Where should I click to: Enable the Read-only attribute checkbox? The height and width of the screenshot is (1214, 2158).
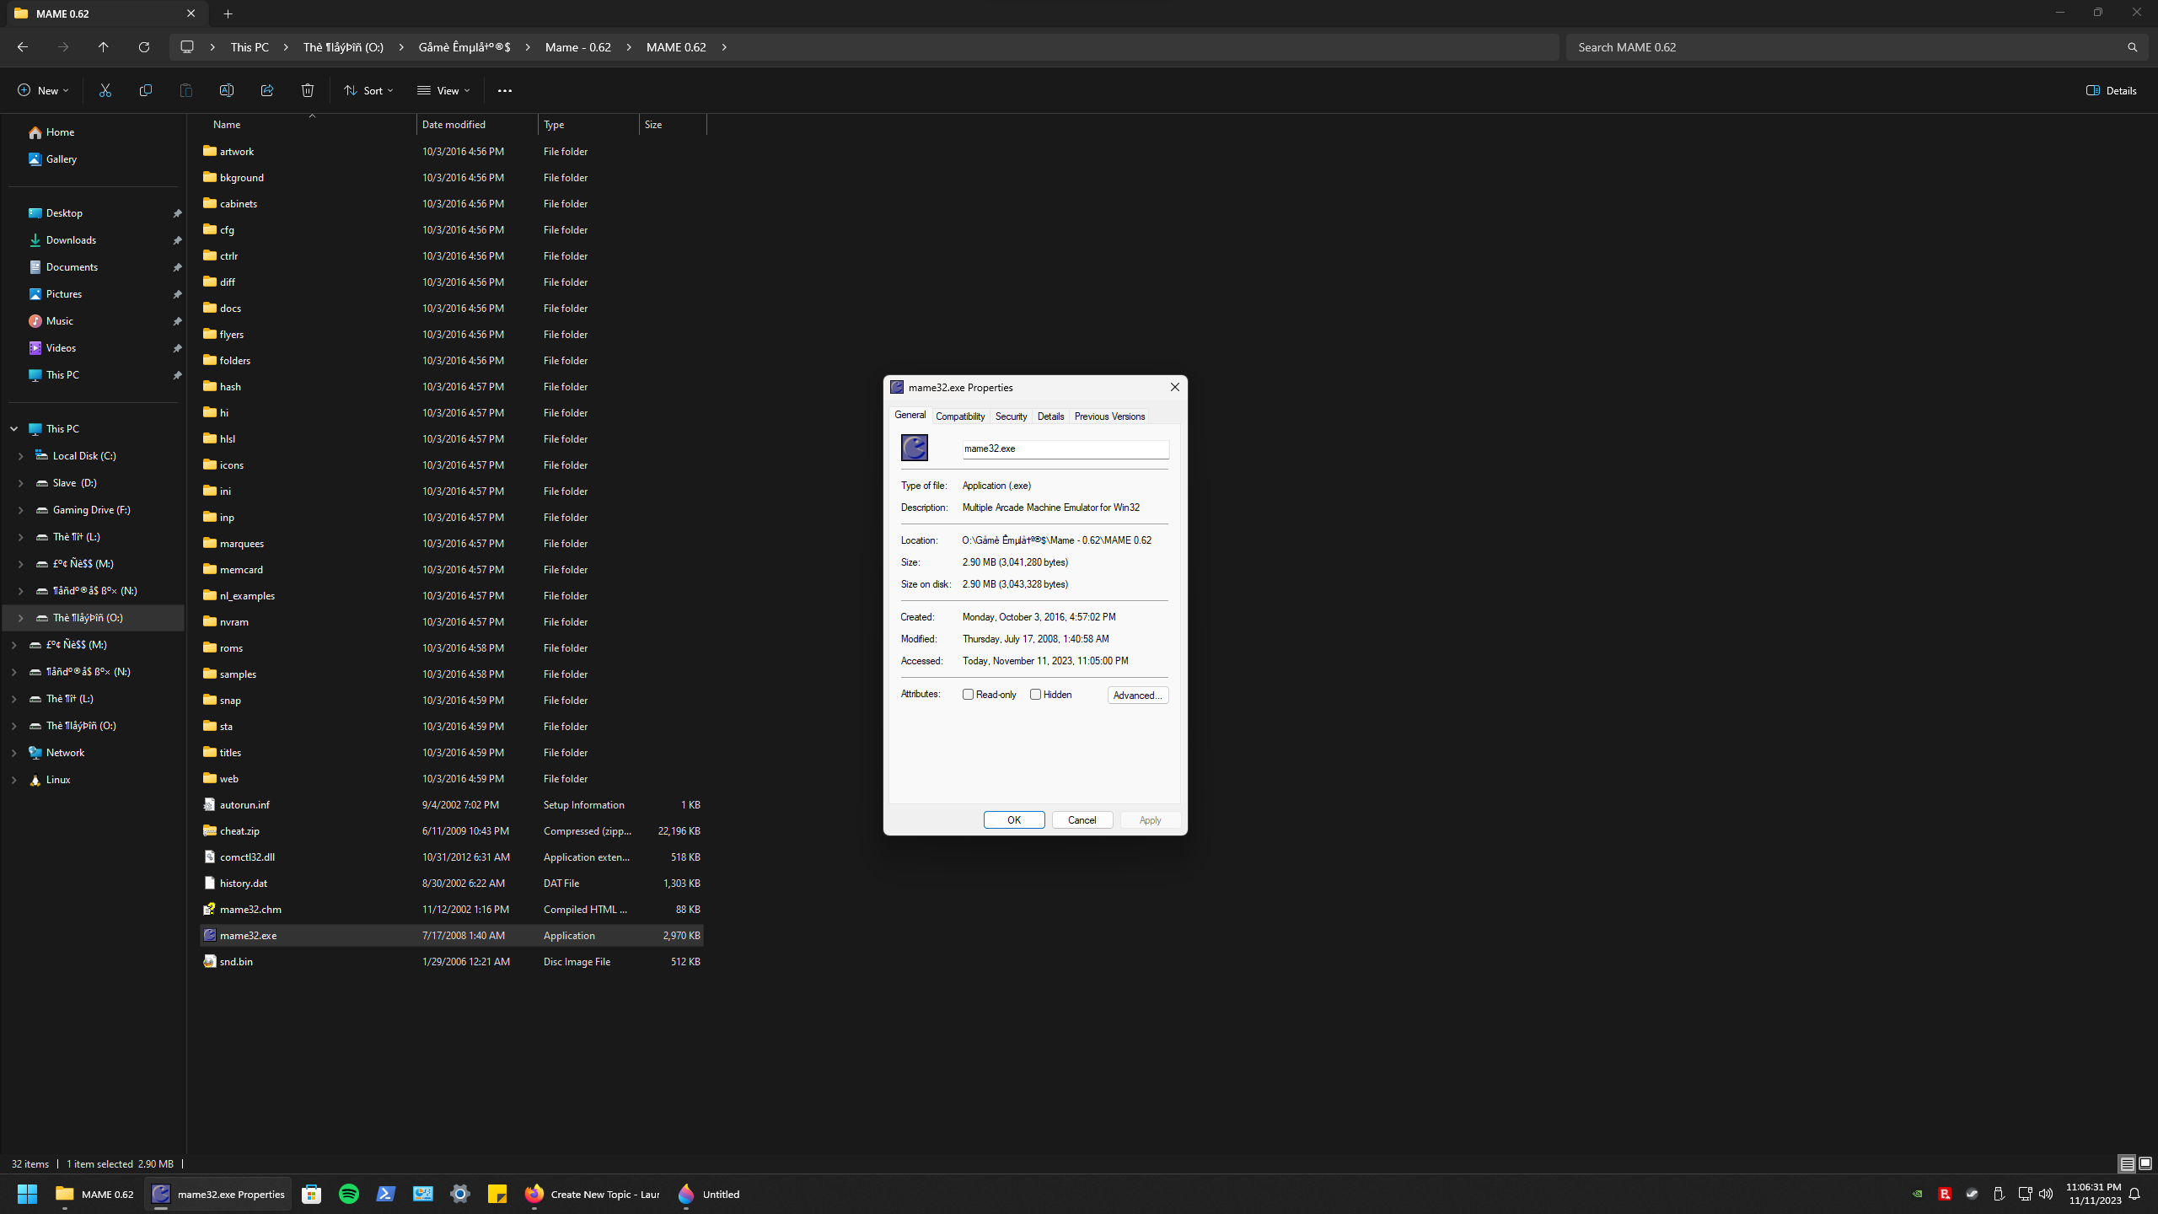coord(968,695)
